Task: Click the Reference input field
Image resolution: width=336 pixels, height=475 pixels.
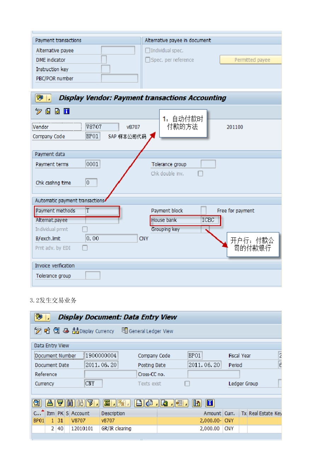Action: click(110, 374)
